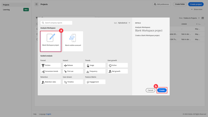
Task: Open Projects in the left sidebar
Action: pyautogui.click(x=16, y=5)
